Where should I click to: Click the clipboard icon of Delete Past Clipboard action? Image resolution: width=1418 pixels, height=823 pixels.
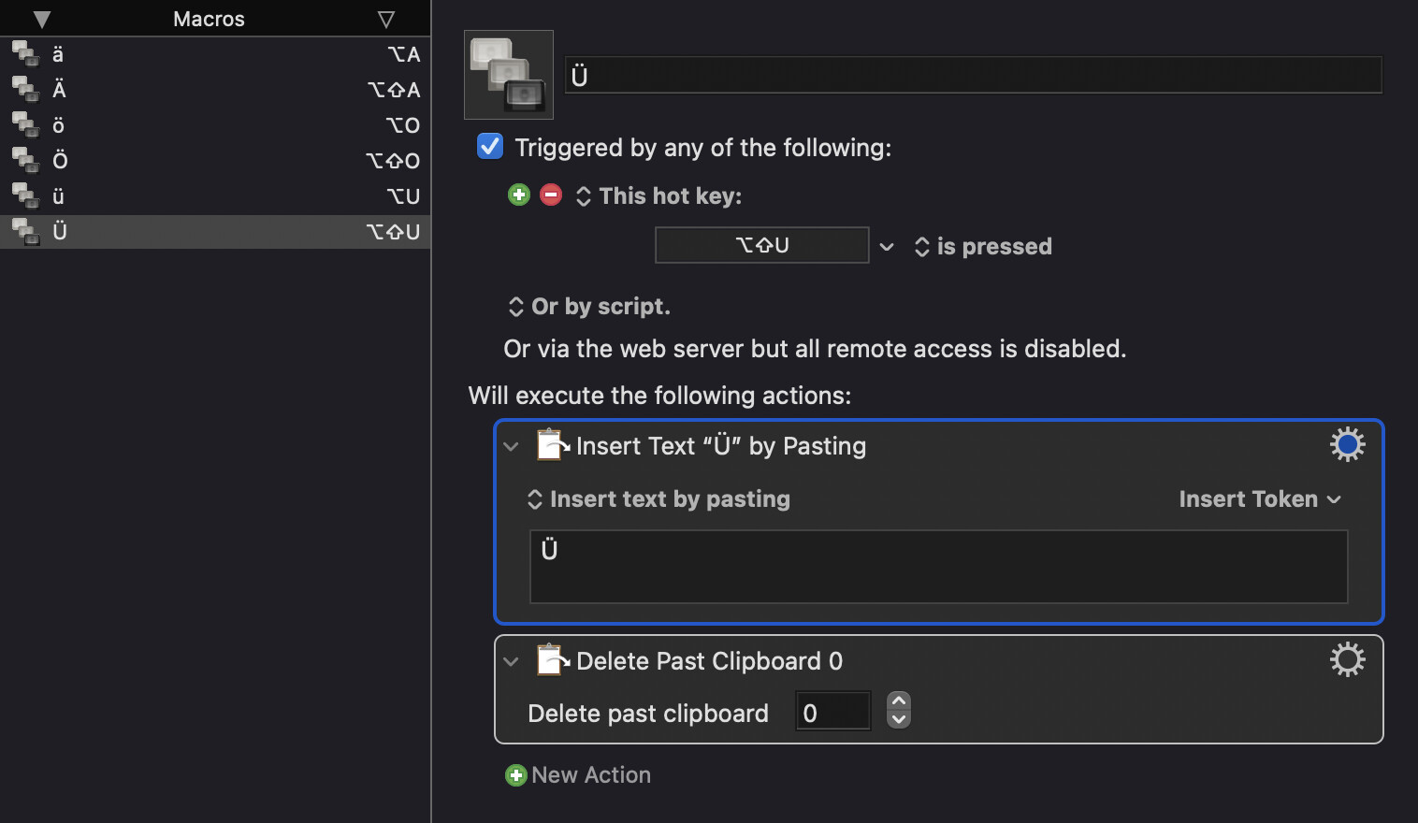pos(553,660)
